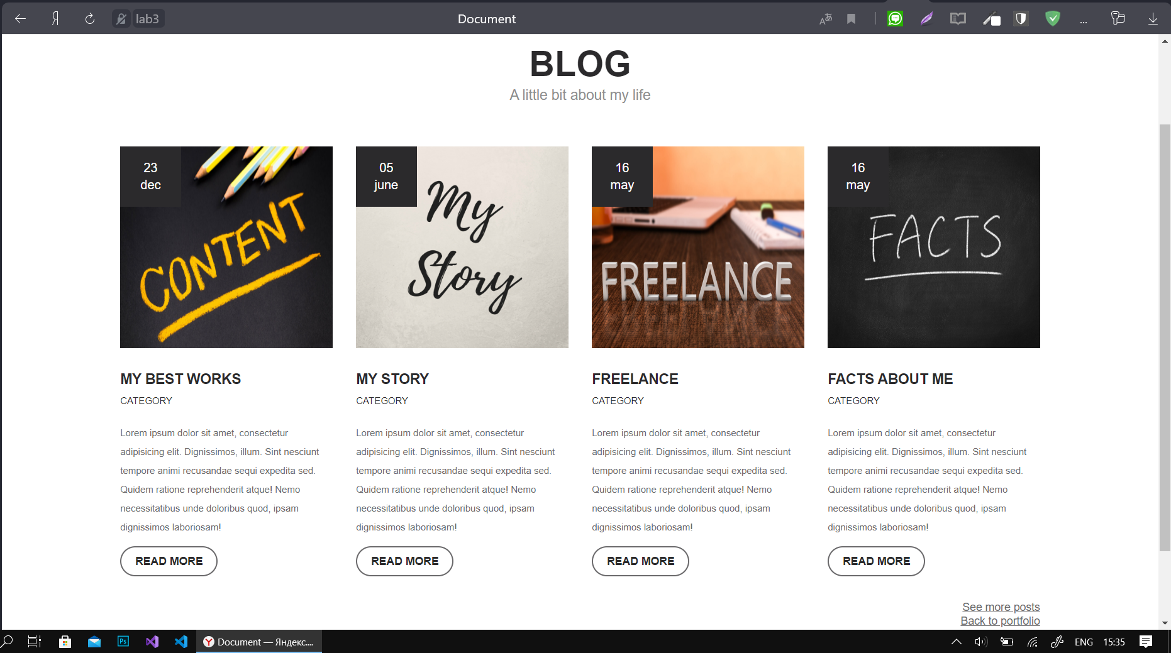Expand the system tray hidden icons chevron
Image resolution: width=1171 pixels, height=653 pixels.
pyautogui.click(x=957, y=642)
